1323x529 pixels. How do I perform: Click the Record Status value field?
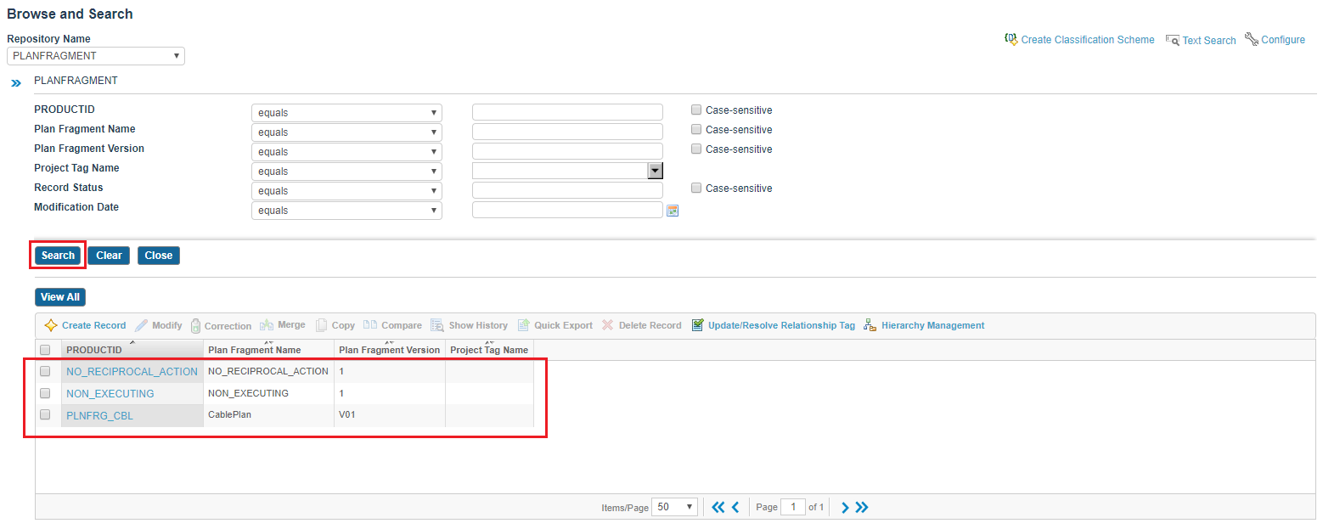(567, 190)
